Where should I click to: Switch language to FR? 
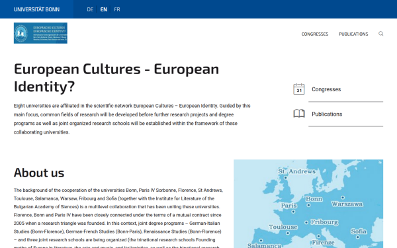[x=117, y=9]
